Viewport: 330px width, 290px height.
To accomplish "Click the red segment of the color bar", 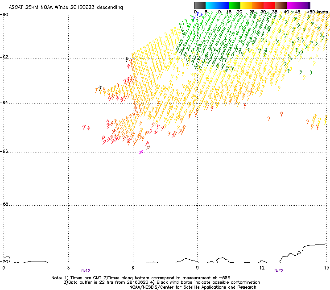I will (269, 5).
